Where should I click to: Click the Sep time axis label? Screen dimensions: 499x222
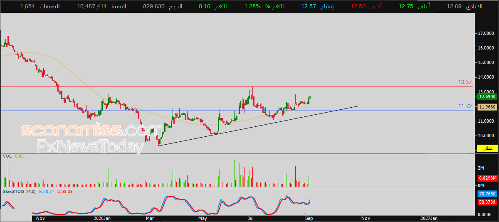309,218
